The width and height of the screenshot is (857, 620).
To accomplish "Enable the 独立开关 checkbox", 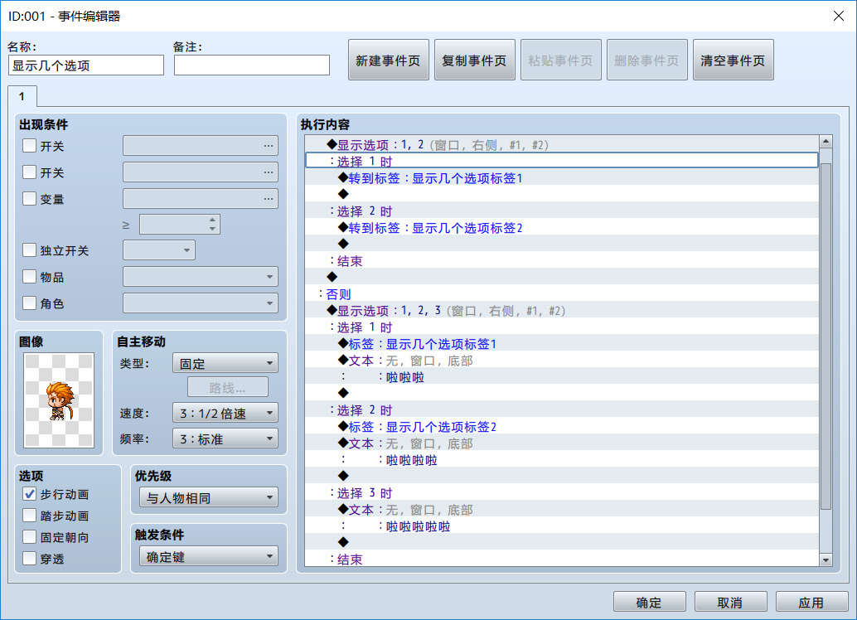I will [x=30, y=250].
